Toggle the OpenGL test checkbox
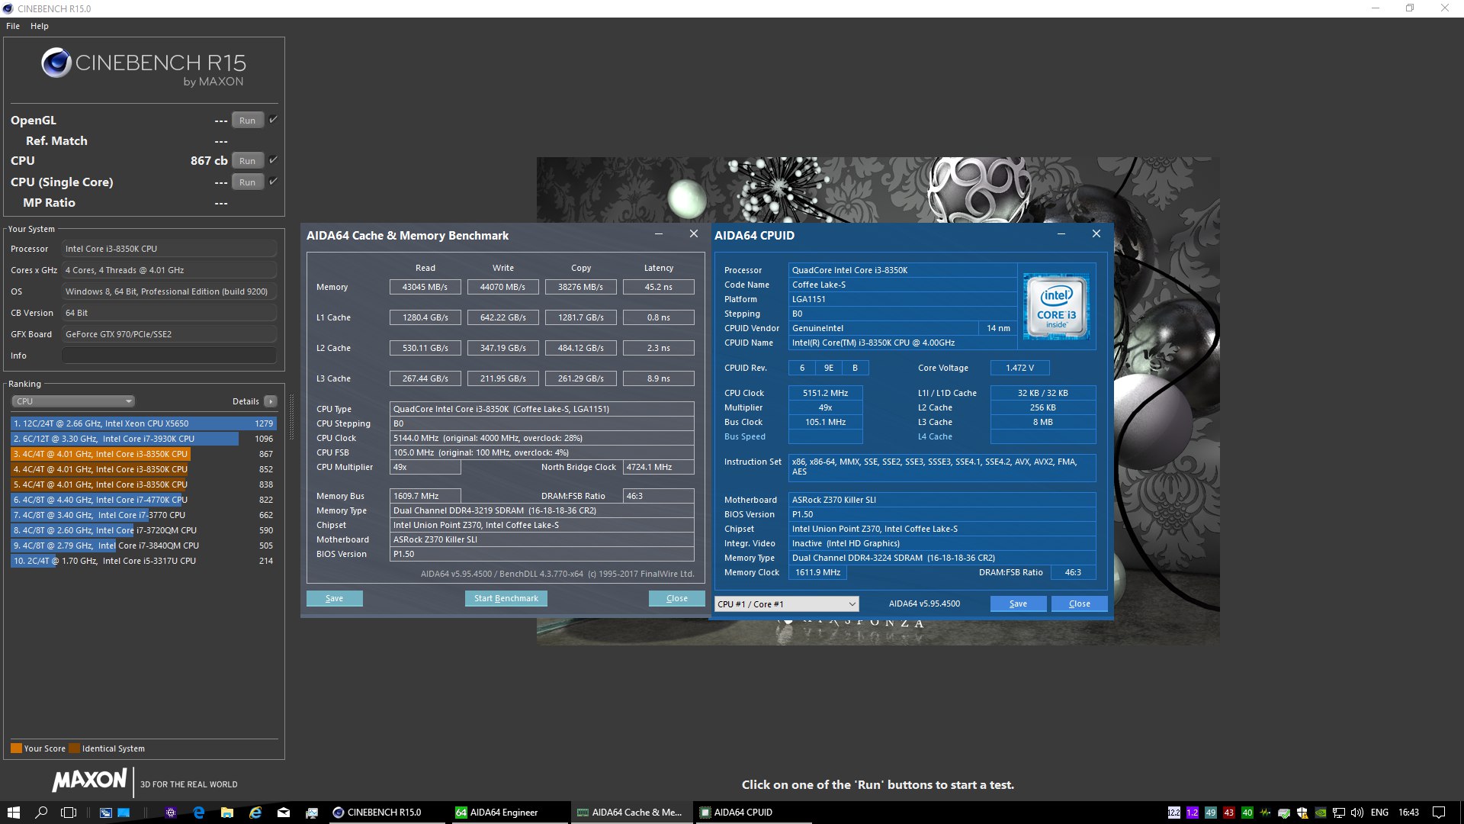The image size is (1464, 824). [273, 120]
